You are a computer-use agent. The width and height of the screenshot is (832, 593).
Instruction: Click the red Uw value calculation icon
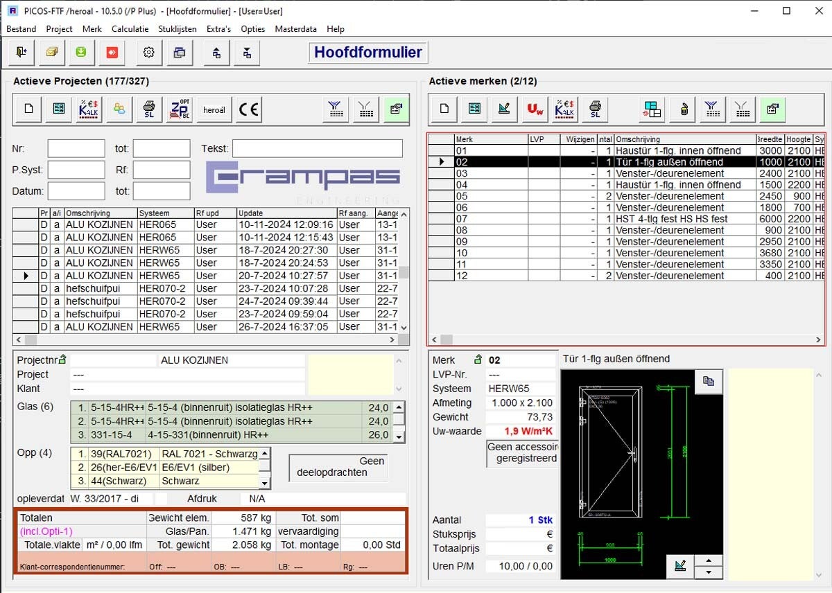point(535,109)
